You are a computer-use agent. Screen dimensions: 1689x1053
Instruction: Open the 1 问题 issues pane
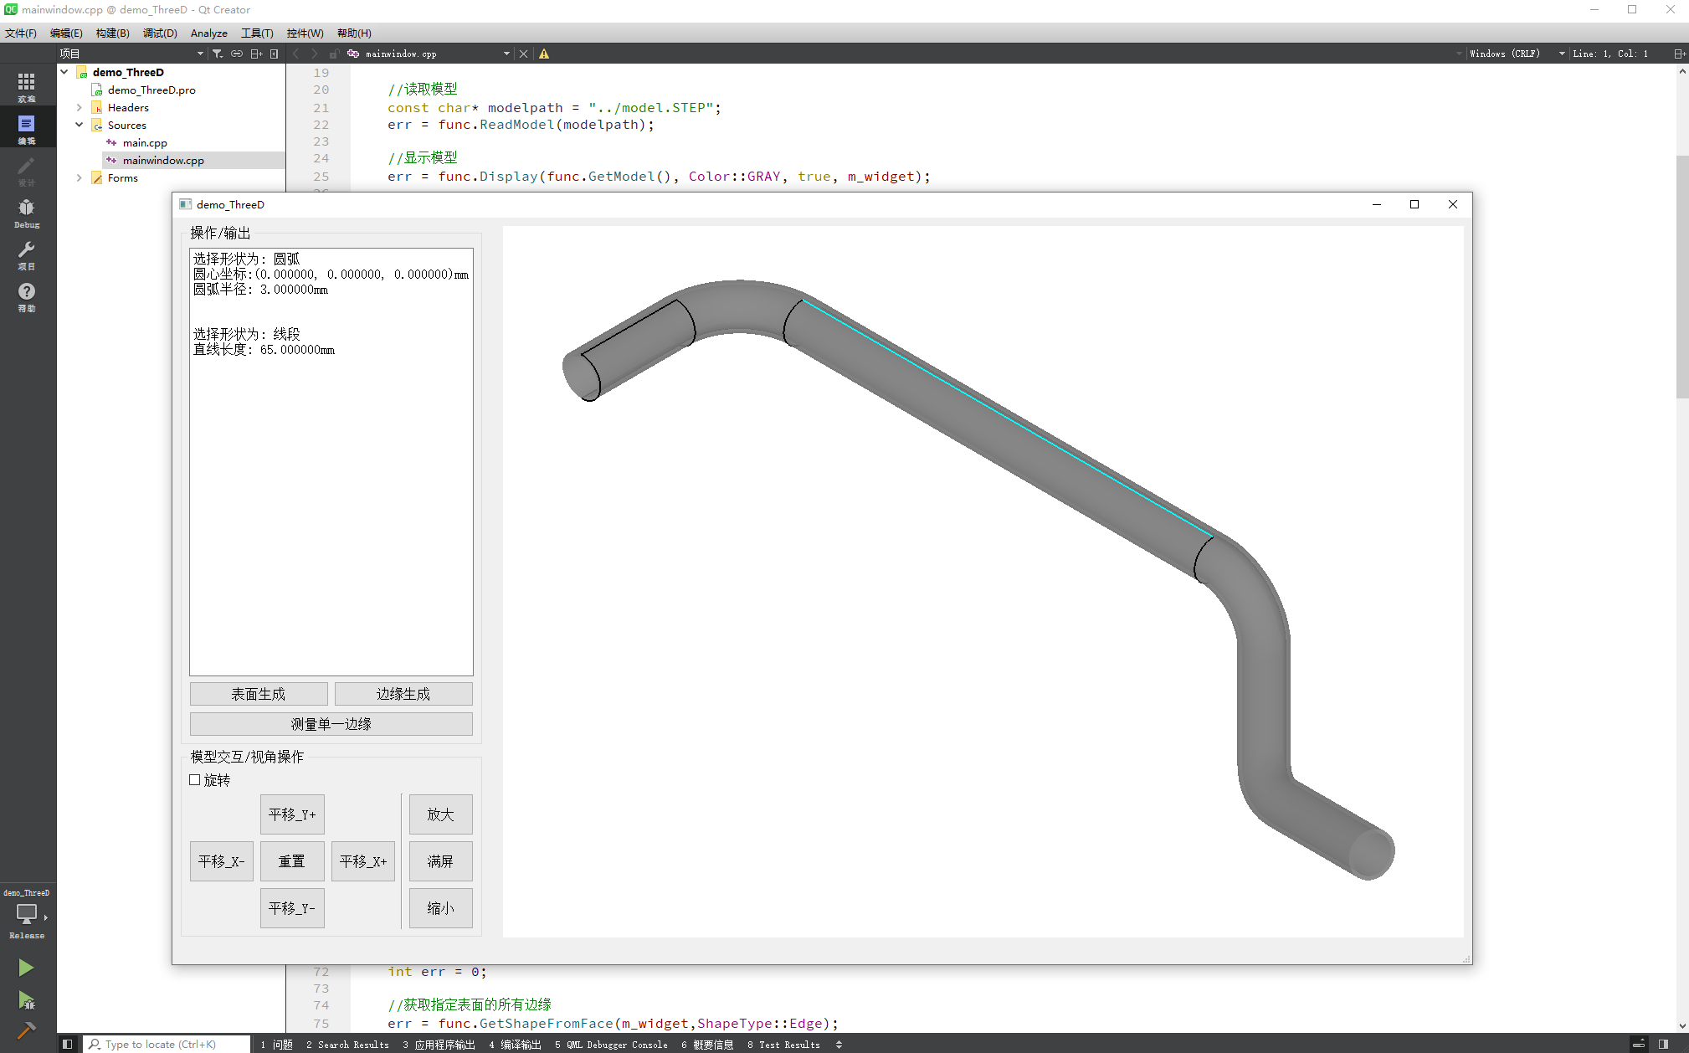pos(276,1044)
